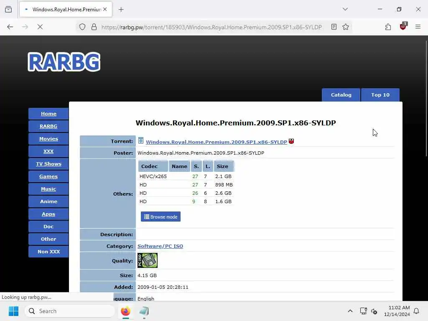Sort by L. leechers column header

pyautogui.click(x=208, y=166)
